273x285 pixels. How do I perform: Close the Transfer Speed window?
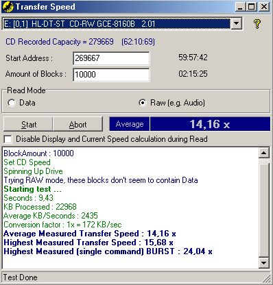pyautogui.click(x=264, y=7)
